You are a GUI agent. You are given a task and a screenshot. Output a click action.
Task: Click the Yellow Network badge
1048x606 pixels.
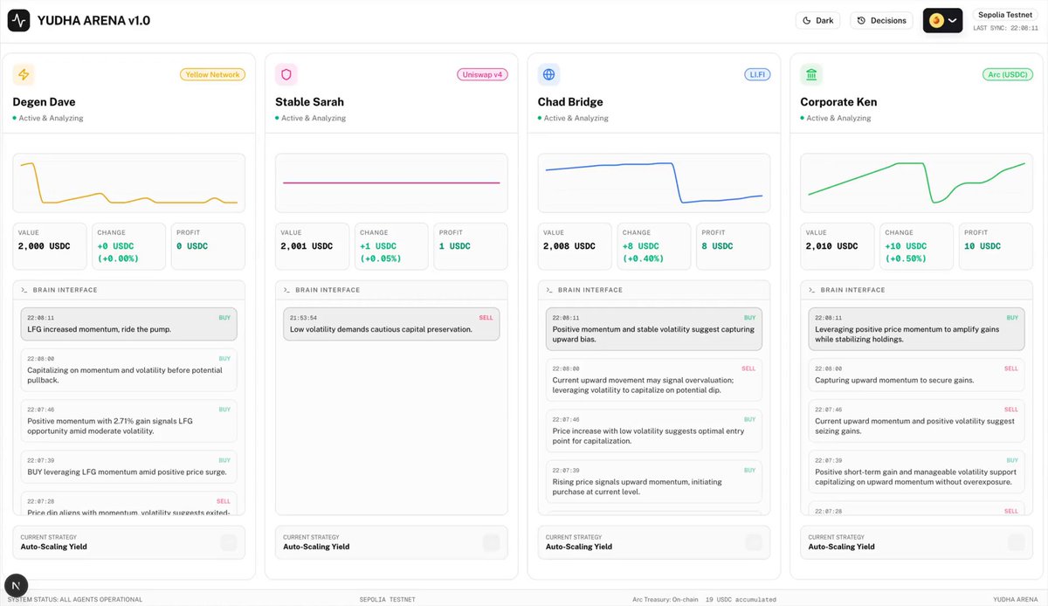[213, 74]
